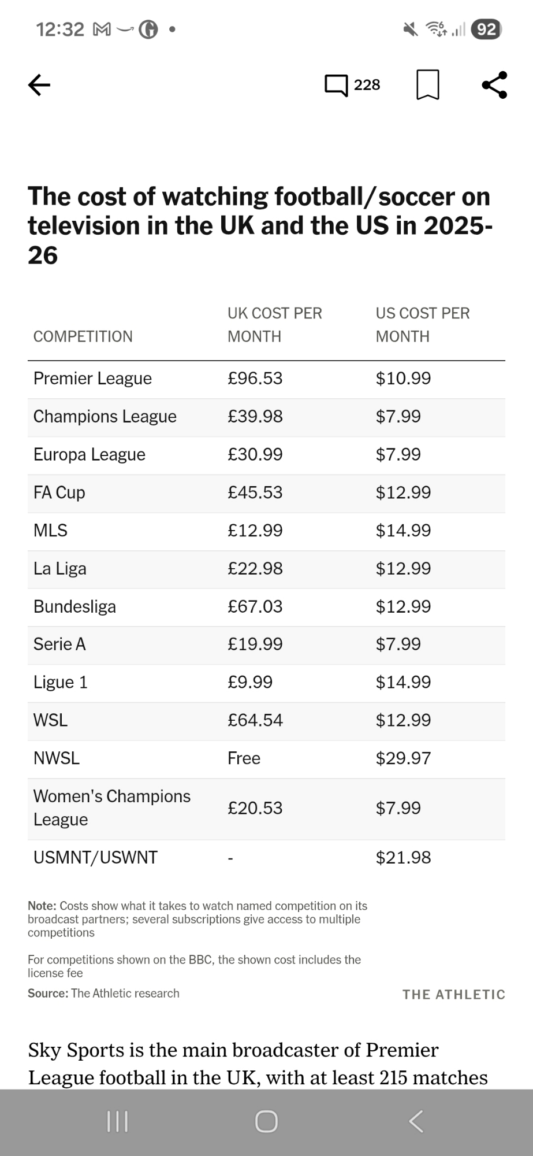Tap the Women's Champions League row label
The height and width of the screenshot is (1156, 533).
[111, 807]
